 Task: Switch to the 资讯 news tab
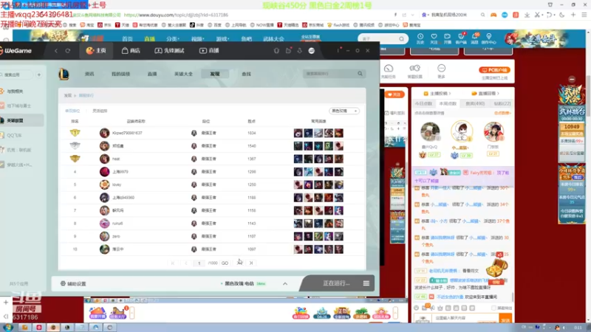89,75
